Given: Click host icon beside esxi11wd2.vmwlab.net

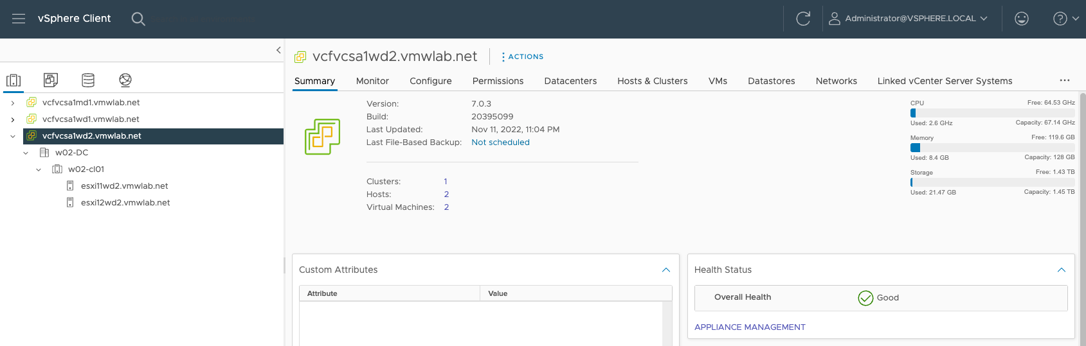Looking at the screenshot, I should (x=70, y=186).
